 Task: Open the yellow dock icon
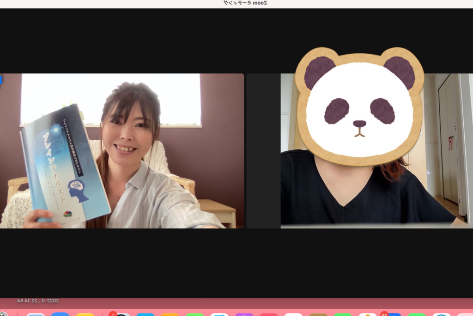click(x=85, y=315)
